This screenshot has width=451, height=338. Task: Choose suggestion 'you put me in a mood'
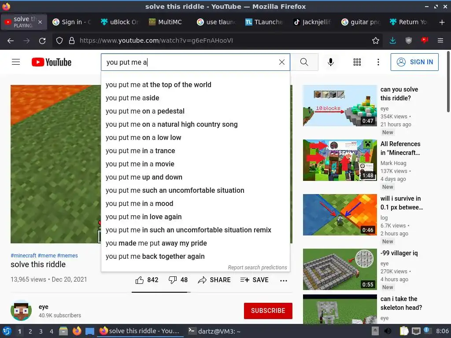pos(196,204)
